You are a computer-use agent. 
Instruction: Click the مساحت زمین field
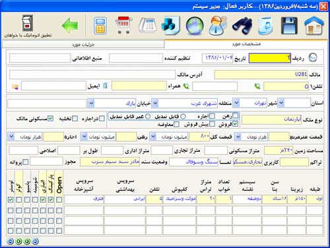(279, 150)
